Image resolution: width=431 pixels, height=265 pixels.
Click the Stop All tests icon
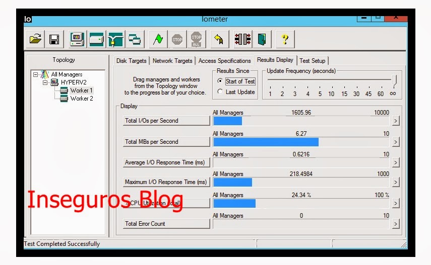(196, 39)
